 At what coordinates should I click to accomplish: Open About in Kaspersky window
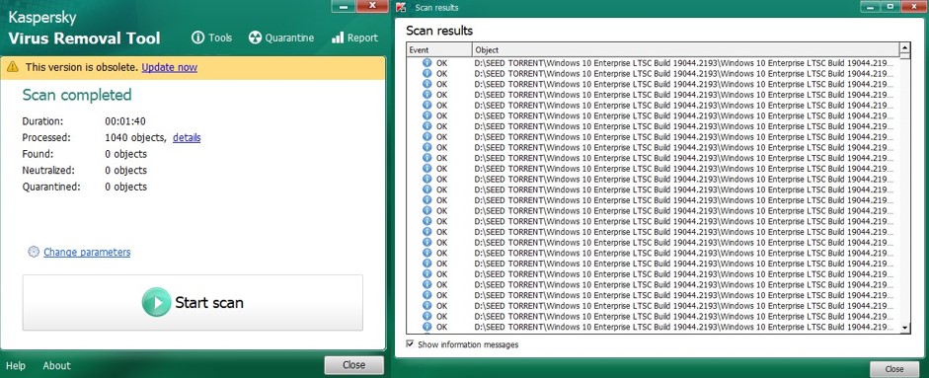click(56, 365)
